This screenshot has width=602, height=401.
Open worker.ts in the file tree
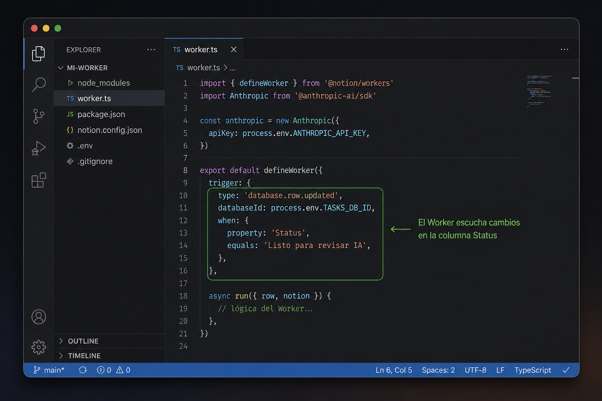(109, 98)
